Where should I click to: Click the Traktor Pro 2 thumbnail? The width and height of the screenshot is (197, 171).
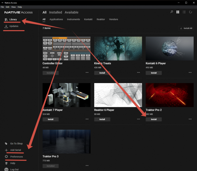click(x=170, y=95)
